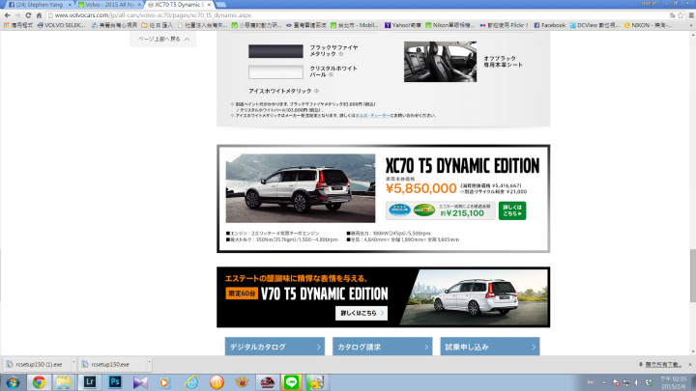The height and width of the screenshot is (391, 696).
Task: Open the system clock showing 02:35
Action: tap(673, 382)
